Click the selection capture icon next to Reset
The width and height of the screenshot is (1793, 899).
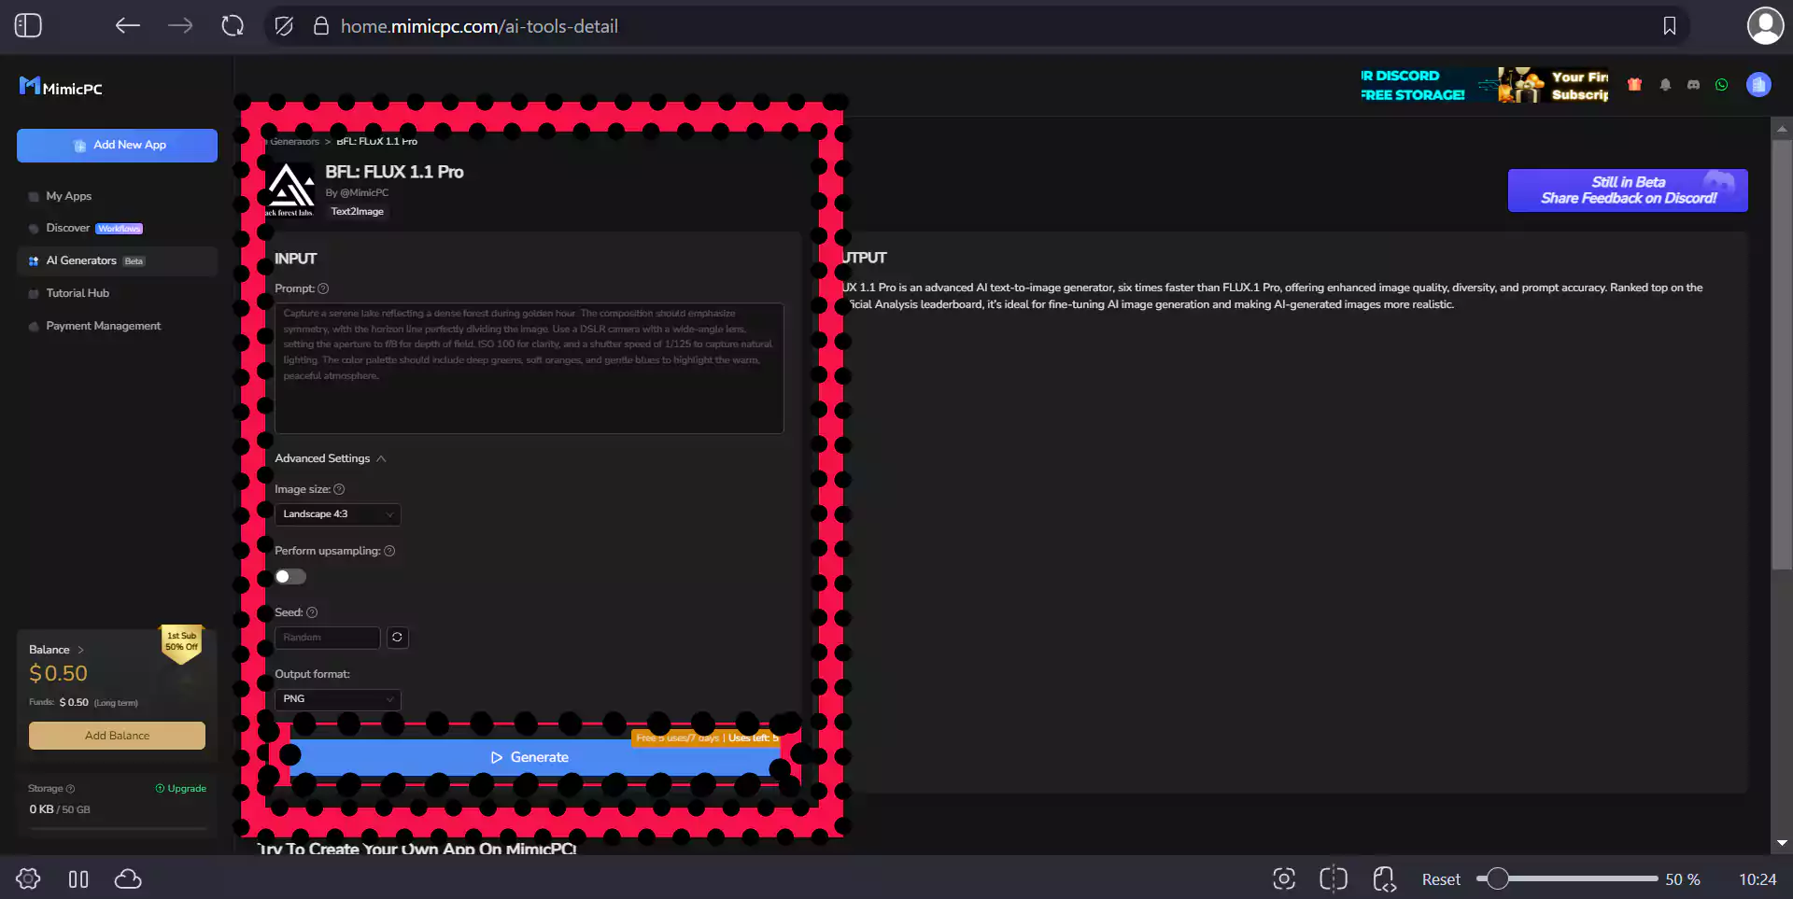tap(1334, 878)
